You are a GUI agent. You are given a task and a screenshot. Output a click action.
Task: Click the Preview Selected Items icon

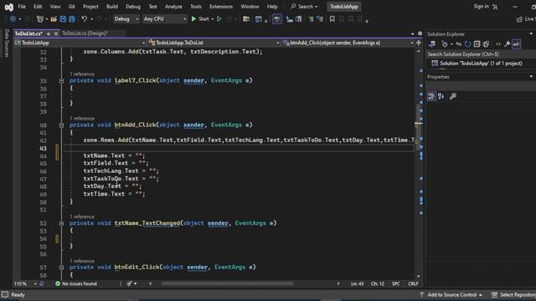(x=517, y=44)
